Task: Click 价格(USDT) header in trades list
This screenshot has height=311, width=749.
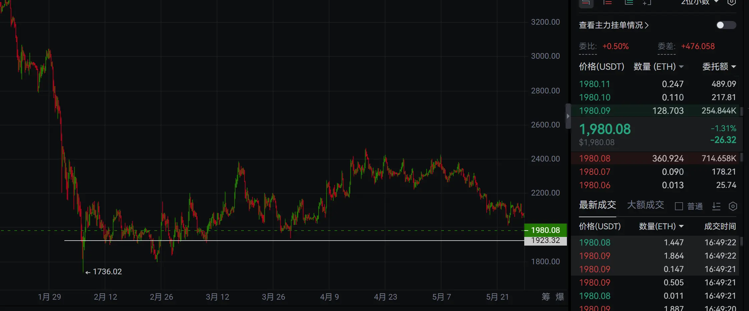Action: (x=600, y=227)
